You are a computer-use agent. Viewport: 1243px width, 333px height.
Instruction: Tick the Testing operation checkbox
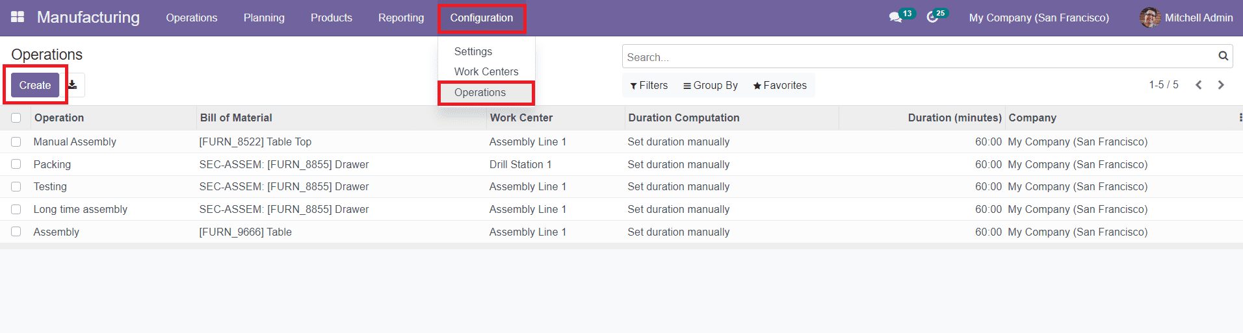coord(16,187)
